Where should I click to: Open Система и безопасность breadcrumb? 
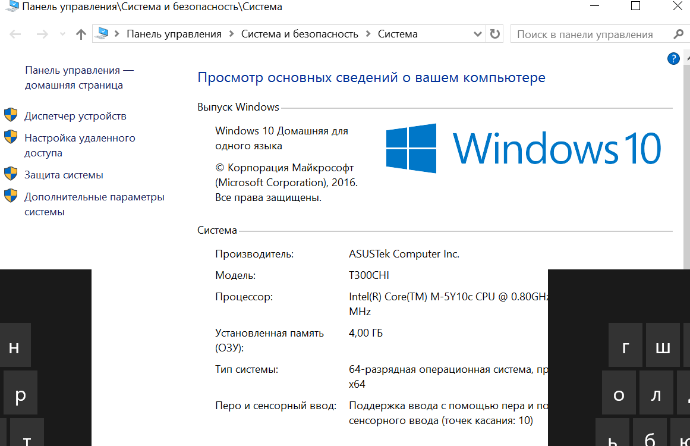300,34
